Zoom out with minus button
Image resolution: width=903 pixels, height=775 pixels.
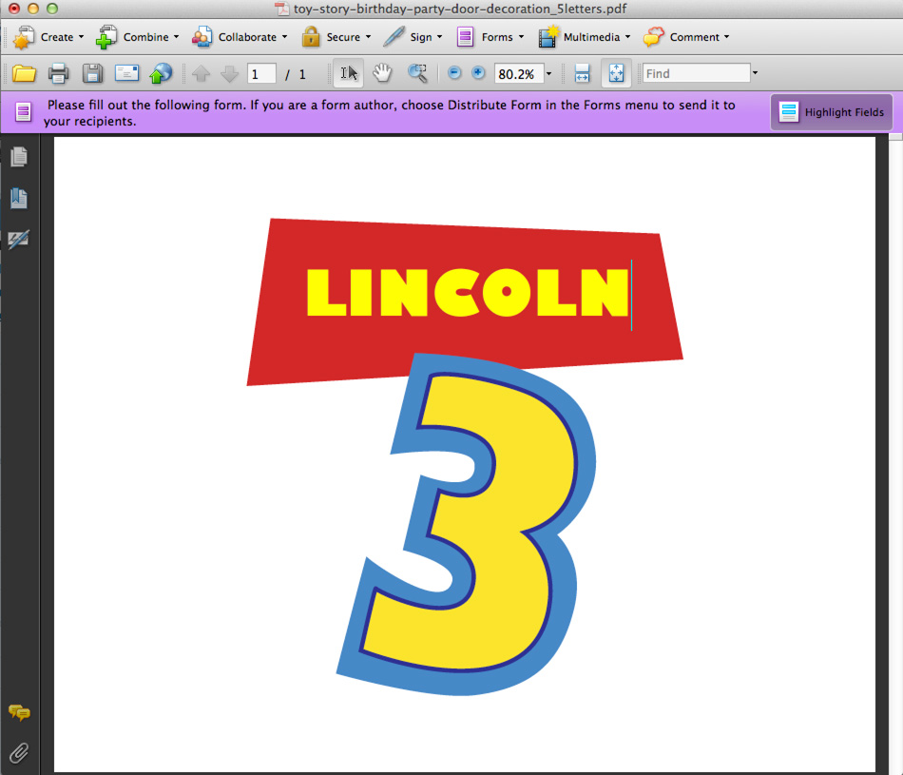(454, 72)
